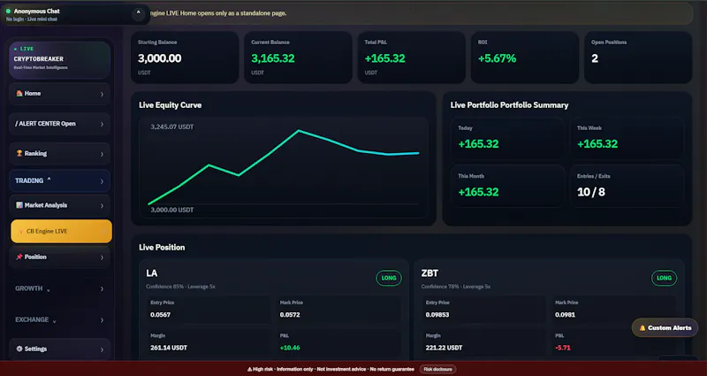Image resolution: width=707 pixels, height=376 pixels.
Task: Open ALERT CENTER from sidebar
Action: tap(59, 124)
